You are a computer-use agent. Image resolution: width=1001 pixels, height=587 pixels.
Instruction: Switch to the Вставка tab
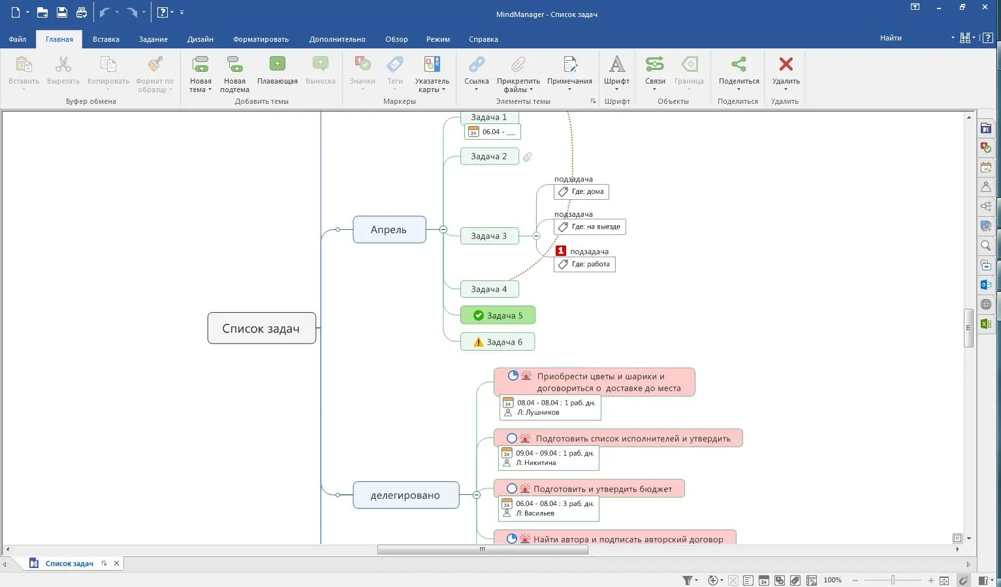106,39
